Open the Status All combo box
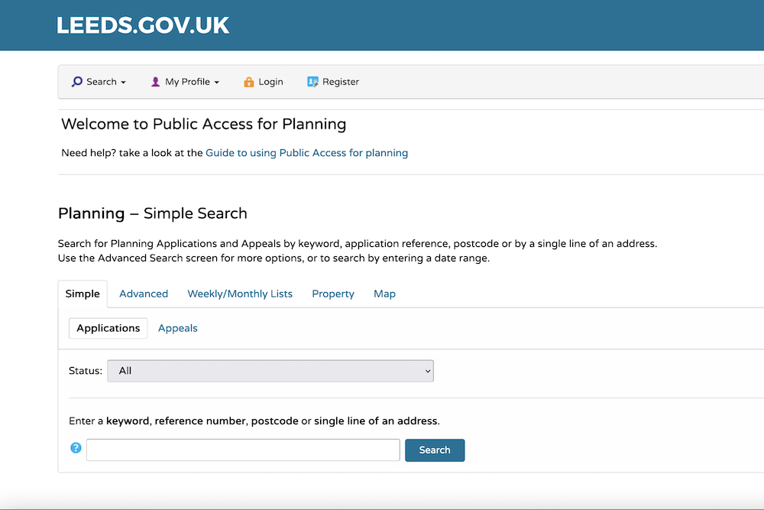 (270, 371)
